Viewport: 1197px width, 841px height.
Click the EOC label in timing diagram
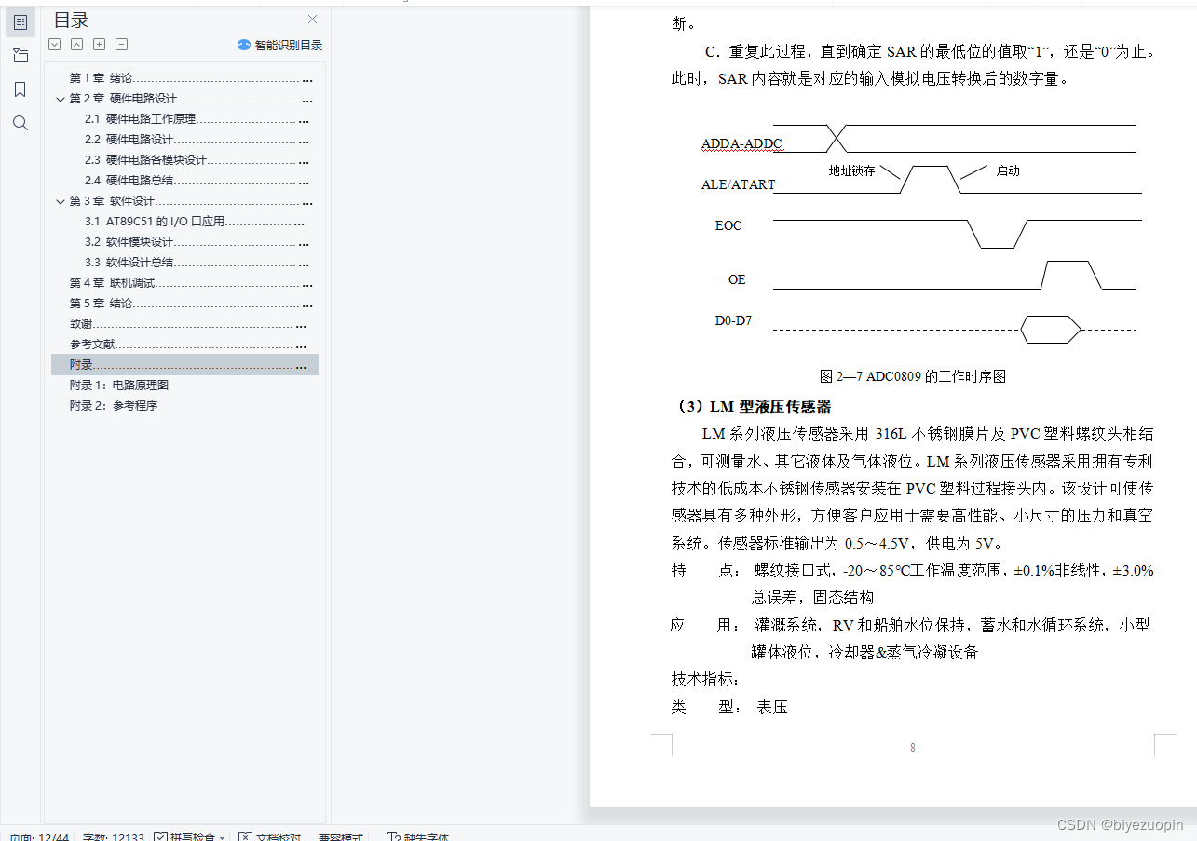click(x=728, y=225)
